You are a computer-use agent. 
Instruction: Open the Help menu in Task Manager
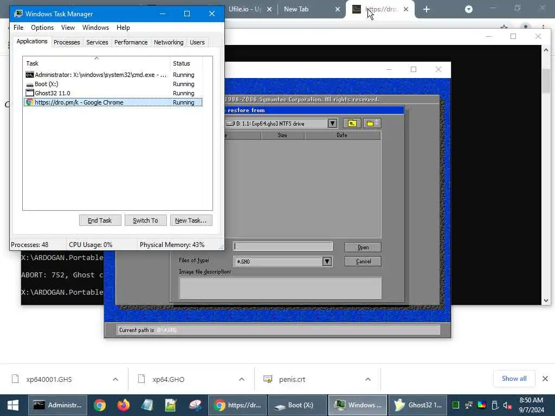[x=123, y=28]
